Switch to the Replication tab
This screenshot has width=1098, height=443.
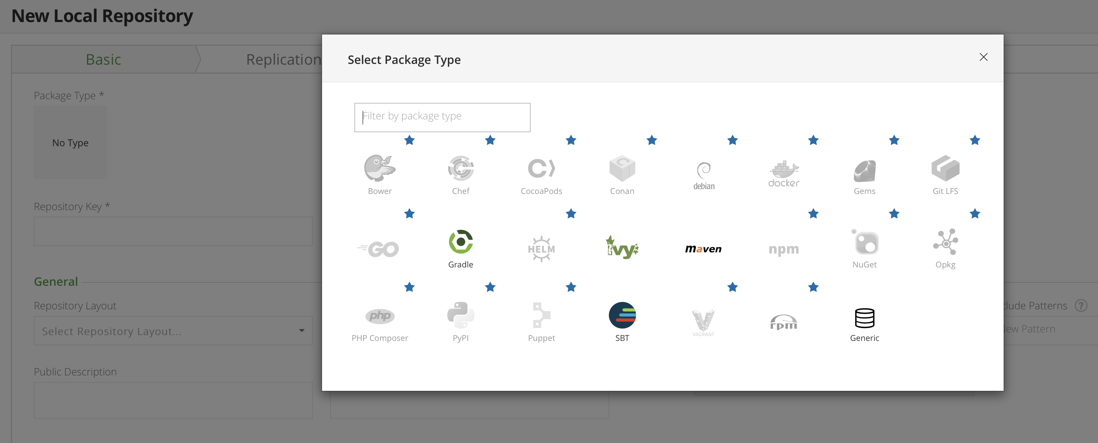click(283, 59)
